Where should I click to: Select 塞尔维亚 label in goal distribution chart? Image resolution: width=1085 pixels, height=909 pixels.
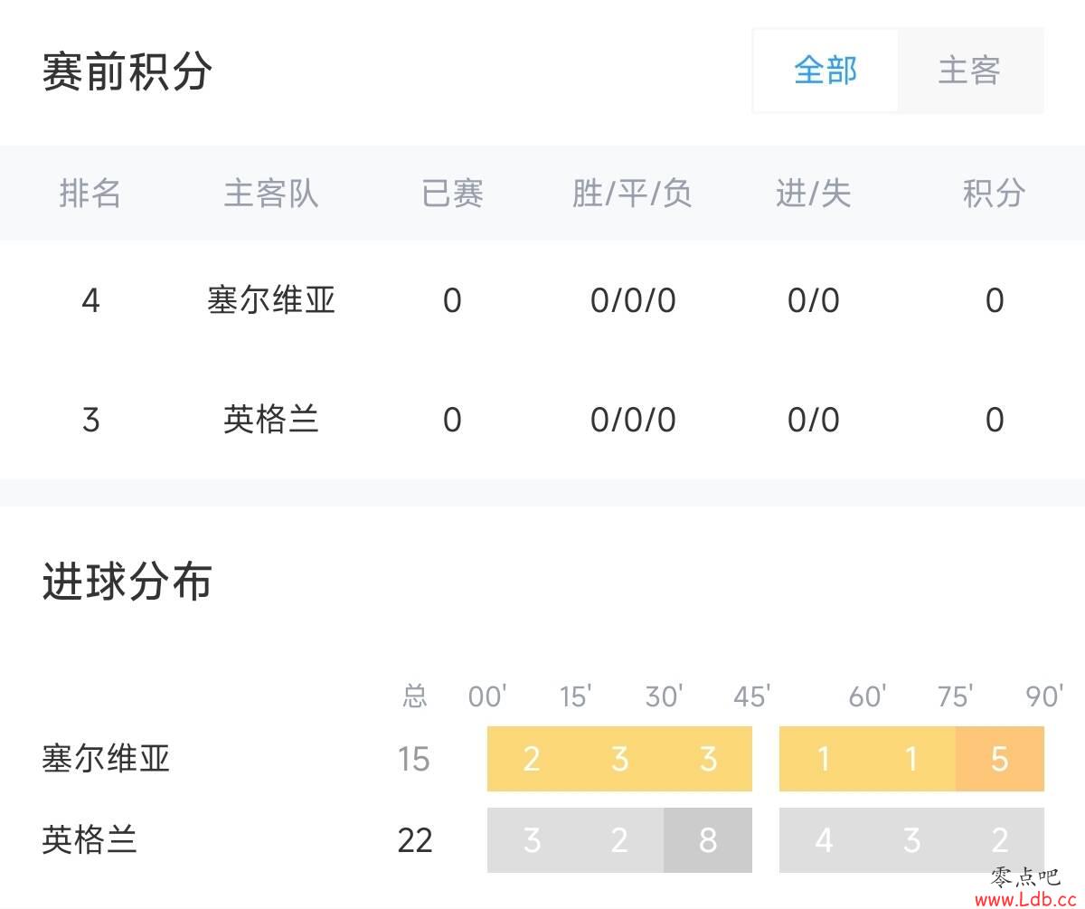point(106,759)
